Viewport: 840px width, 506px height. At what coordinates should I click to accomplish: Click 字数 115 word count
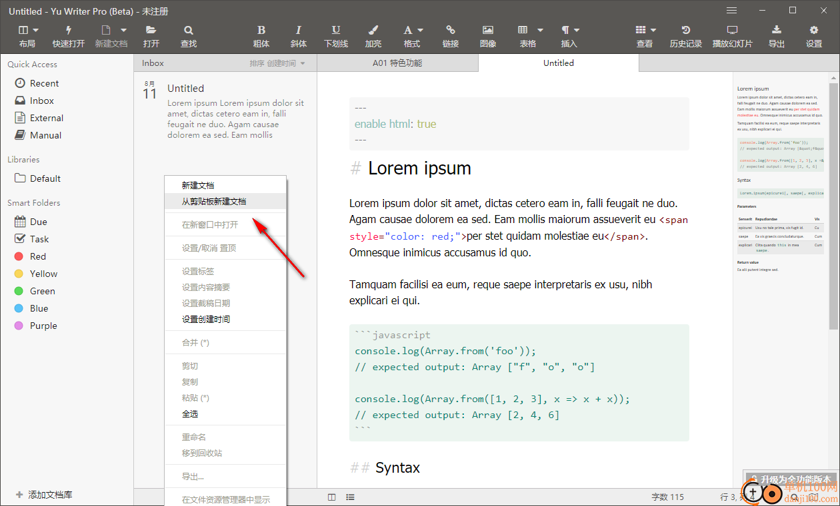(667, 497)
